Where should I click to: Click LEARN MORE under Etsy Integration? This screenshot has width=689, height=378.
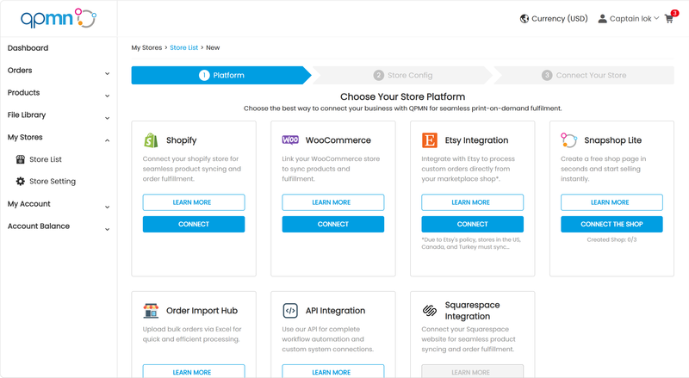(472, 202)
